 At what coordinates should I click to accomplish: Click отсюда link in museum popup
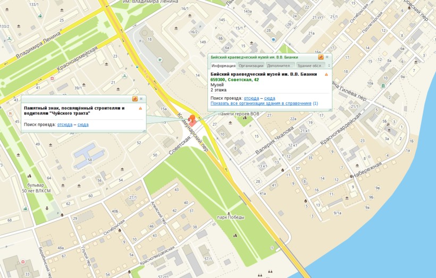[x=251, y=98]
